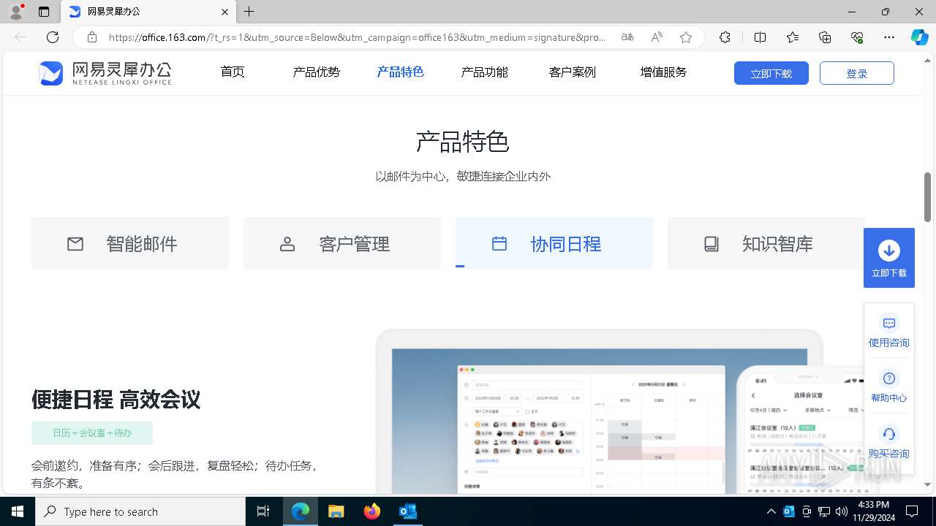Open 帮助中心 help icon in sidebar
Image resolution: width=936 pixels, height=526 pixels.
point(889,378)
